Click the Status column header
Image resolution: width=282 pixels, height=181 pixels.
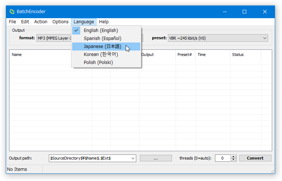point(246,55)
